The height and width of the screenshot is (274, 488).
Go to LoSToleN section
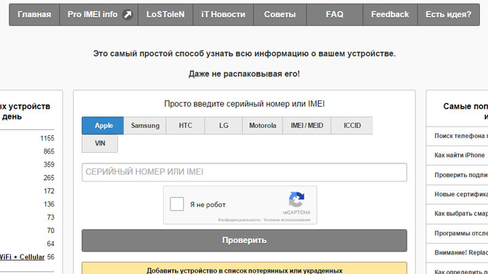coord(165,15)
